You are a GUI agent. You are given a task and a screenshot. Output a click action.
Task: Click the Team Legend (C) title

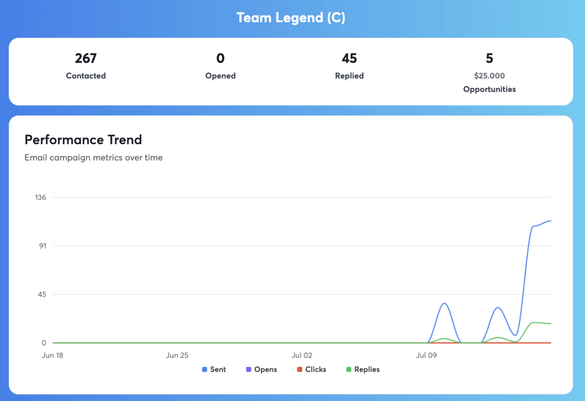pos(291,18)
